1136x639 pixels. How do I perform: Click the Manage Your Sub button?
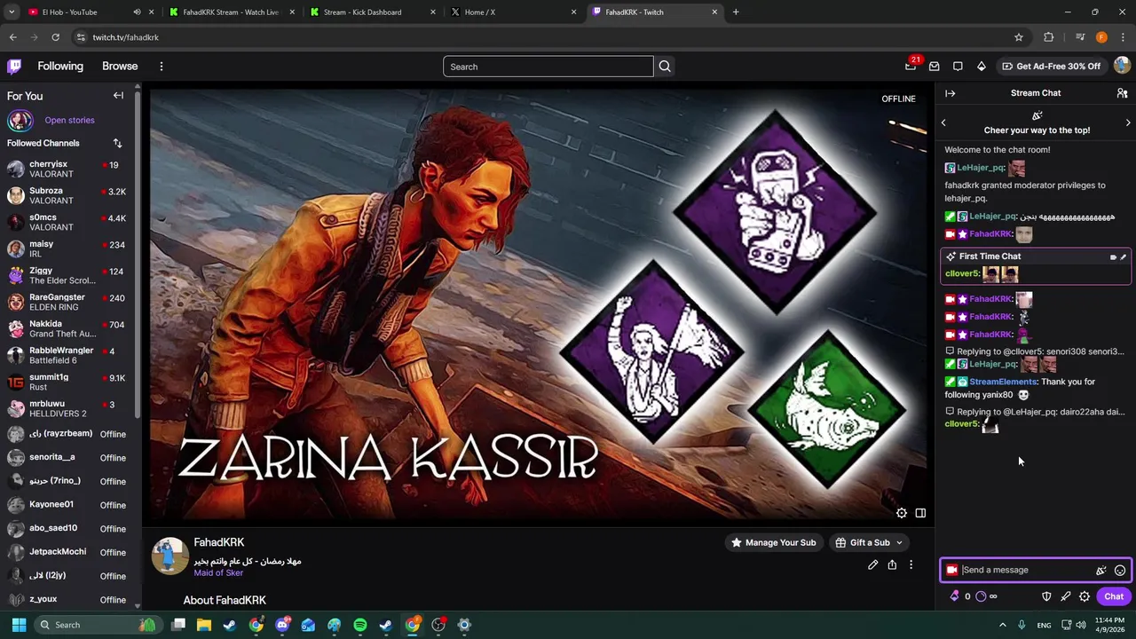point(772,543)
